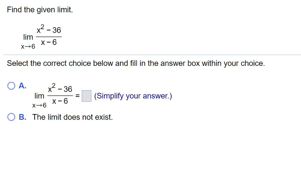
Task: Click "lim" inside choice A expression
Action: click(x=39, y=96)
